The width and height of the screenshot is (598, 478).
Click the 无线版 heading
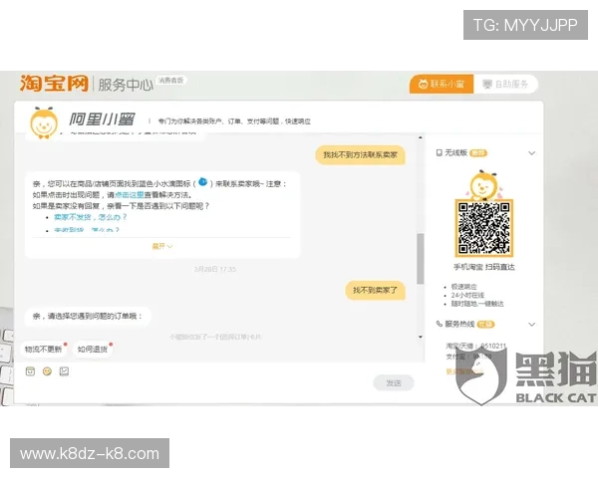[x=456, y=152]
